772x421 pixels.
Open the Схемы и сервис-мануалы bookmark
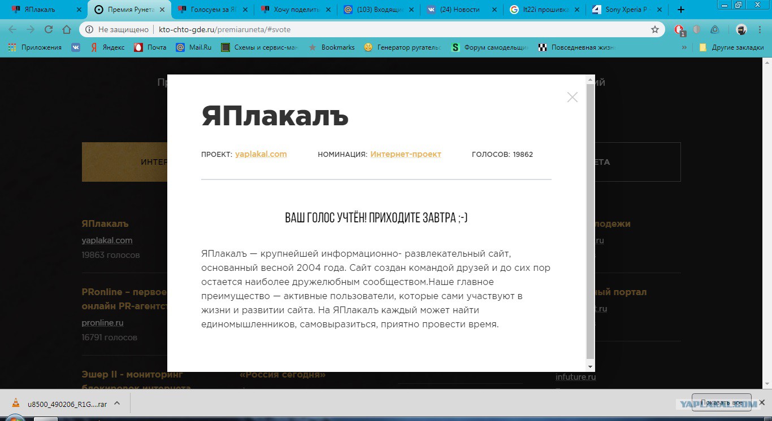click(259, 47)
